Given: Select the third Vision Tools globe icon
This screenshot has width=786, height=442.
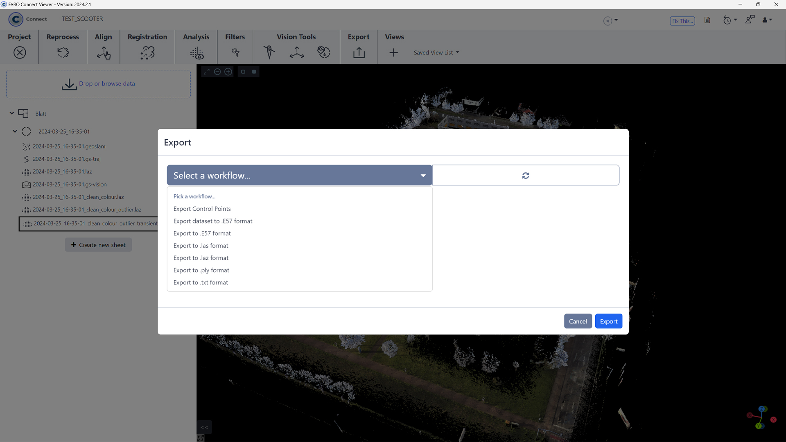Looking at the screenshot, I should 323,52.
